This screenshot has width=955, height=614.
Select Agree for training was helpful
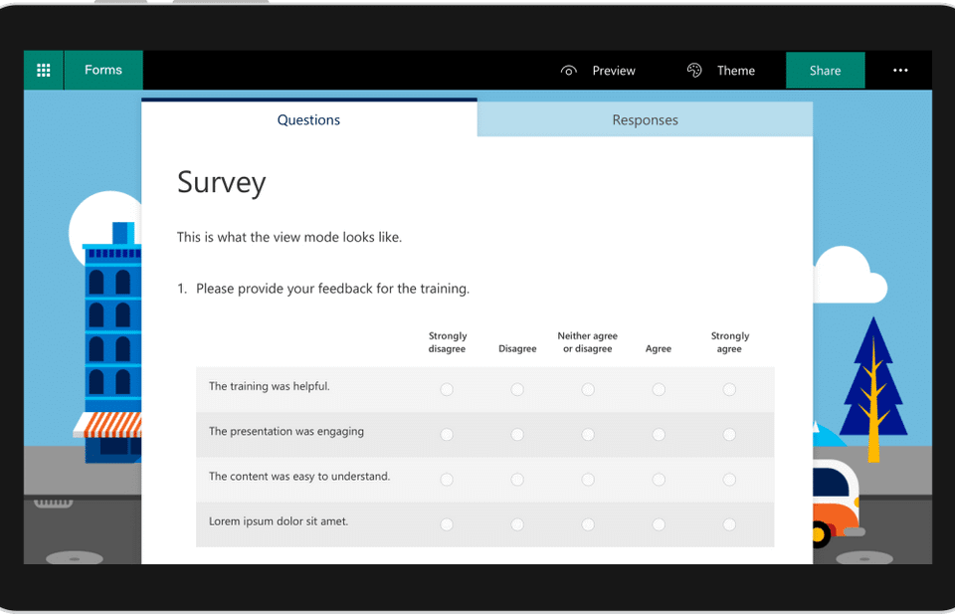tap(659, 389)
